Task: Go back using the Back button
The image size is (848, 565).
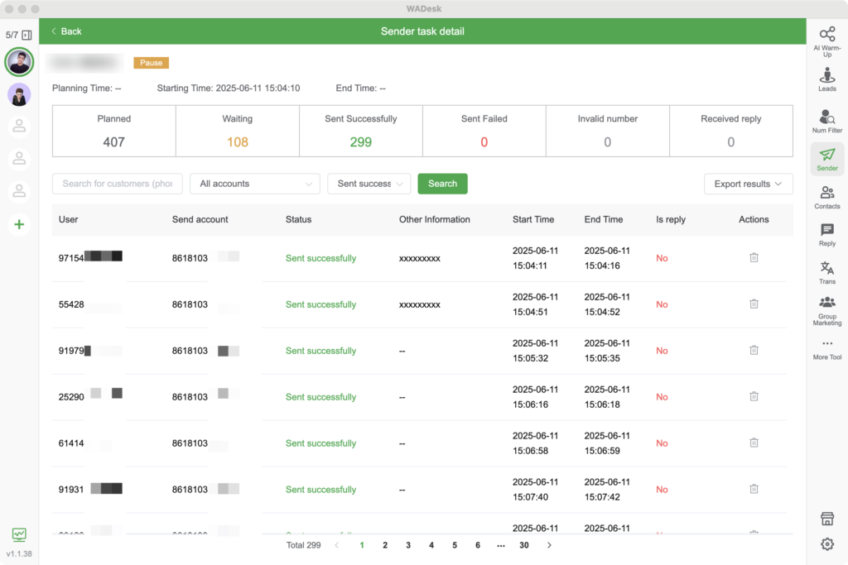Action: point(66,31)
